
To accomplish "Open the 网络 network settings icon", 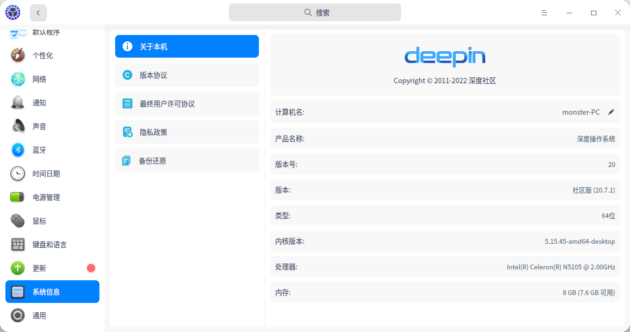I will [18, 79].
